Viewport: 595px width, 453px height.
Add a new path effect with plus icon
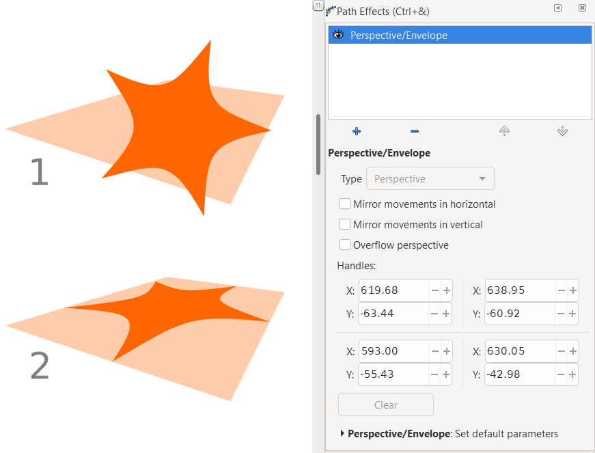pos(357,131)
